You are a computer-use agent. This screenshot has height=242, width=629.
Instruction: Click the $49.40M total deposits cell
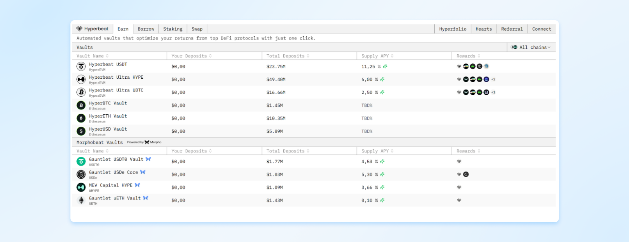point(276,79)
